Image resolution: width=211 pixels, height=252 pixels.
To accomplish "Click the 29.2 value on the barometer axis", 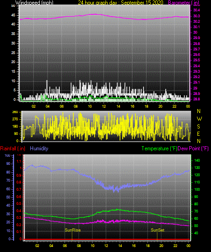I will tap(197, 77).
